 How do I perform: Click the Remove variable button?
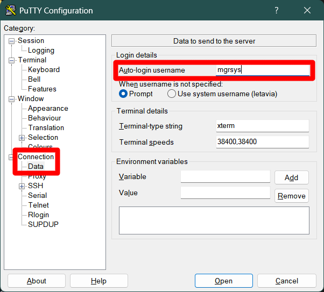292,196
